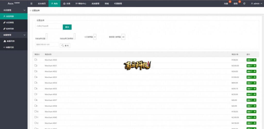Go to 后台首页 tab

[x=42, y=4]
